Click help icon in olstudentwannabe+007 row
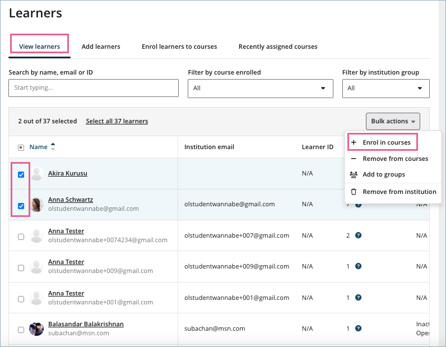Screen dimensions: 446x347 coord(359,235)
